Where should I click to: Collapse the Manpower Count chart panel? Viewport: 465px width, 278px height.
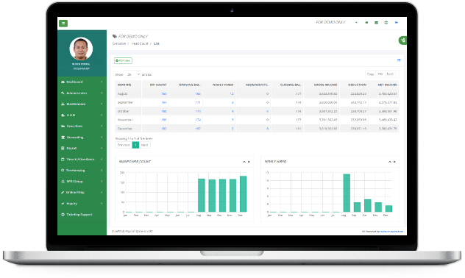click(244, 162)
